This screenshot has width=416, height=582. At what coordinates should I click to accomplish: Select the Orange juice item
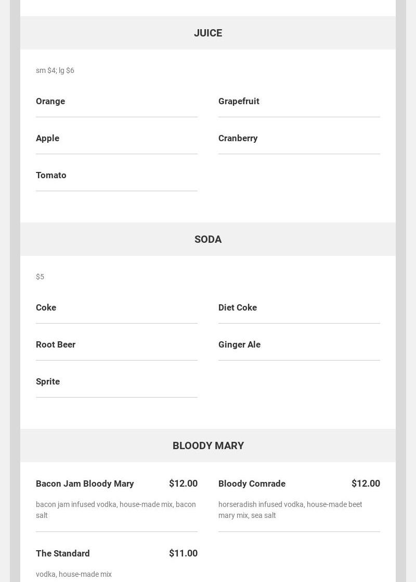click(50, 101)
